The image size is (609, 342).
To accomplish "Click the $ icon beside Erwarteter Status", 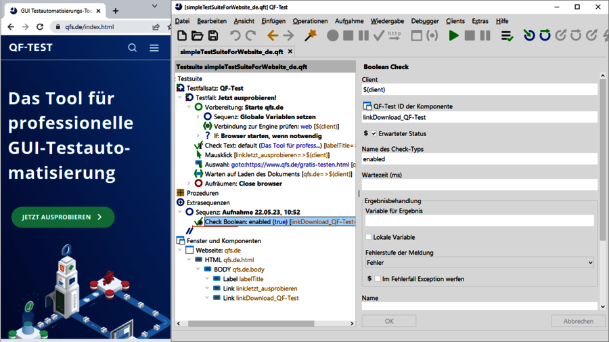I will tap(365, 133).
